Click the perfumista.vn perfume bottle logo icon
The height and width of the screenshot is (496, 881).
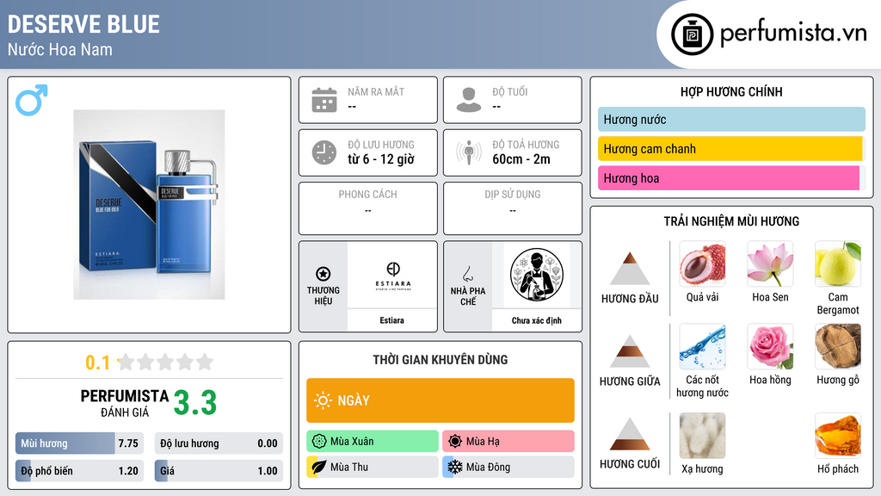692,34
